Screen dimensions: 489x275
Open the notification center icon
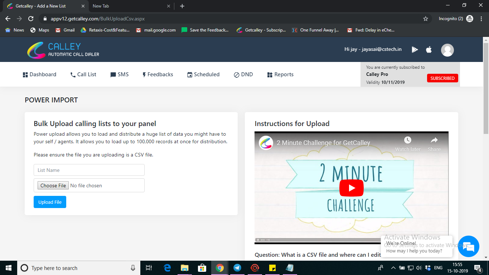[478, 268]
